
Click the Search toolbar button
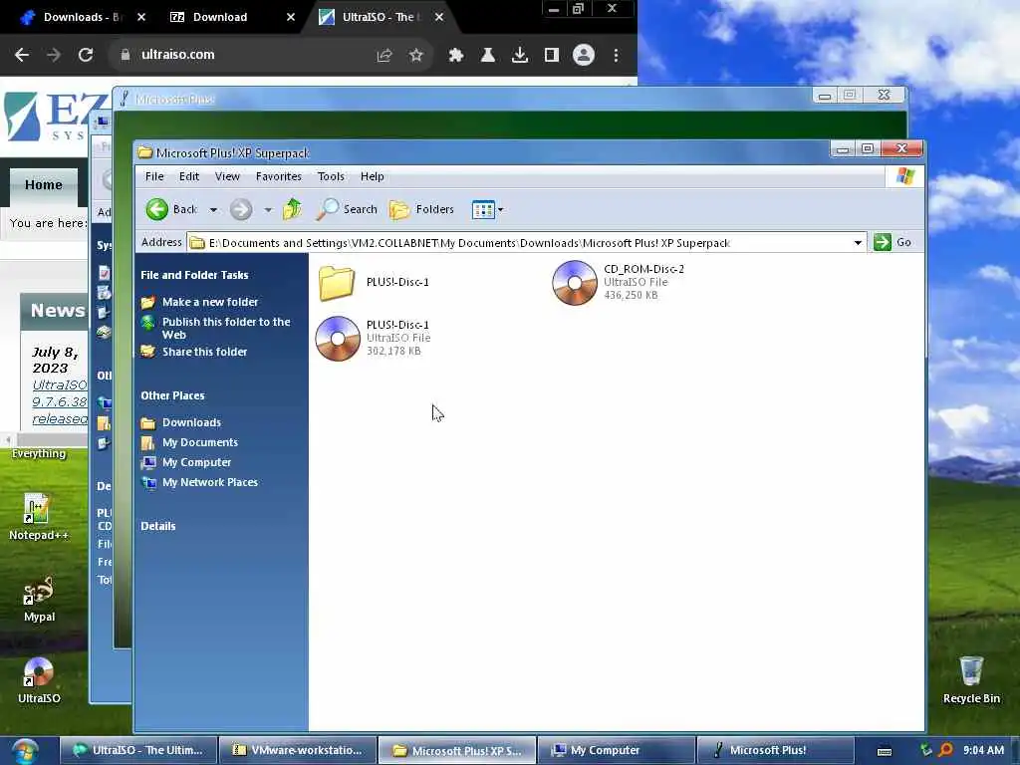(347, 209)
